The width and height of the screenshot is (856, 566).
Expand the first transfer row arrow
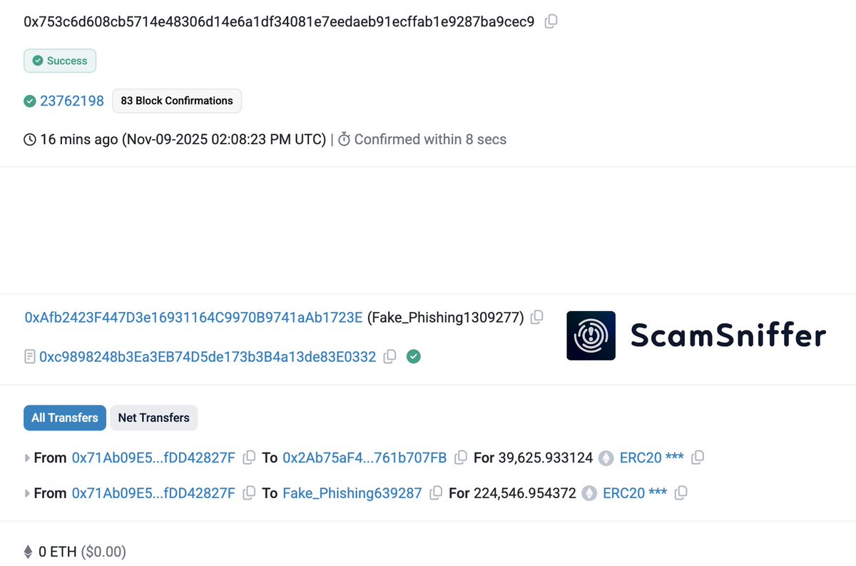tap(28, 458)
